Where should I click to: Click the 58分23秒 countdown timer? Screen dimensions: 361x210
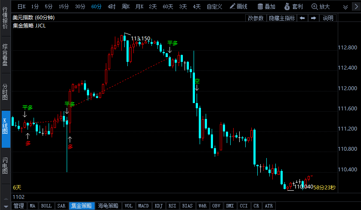(x=324, y=188)
